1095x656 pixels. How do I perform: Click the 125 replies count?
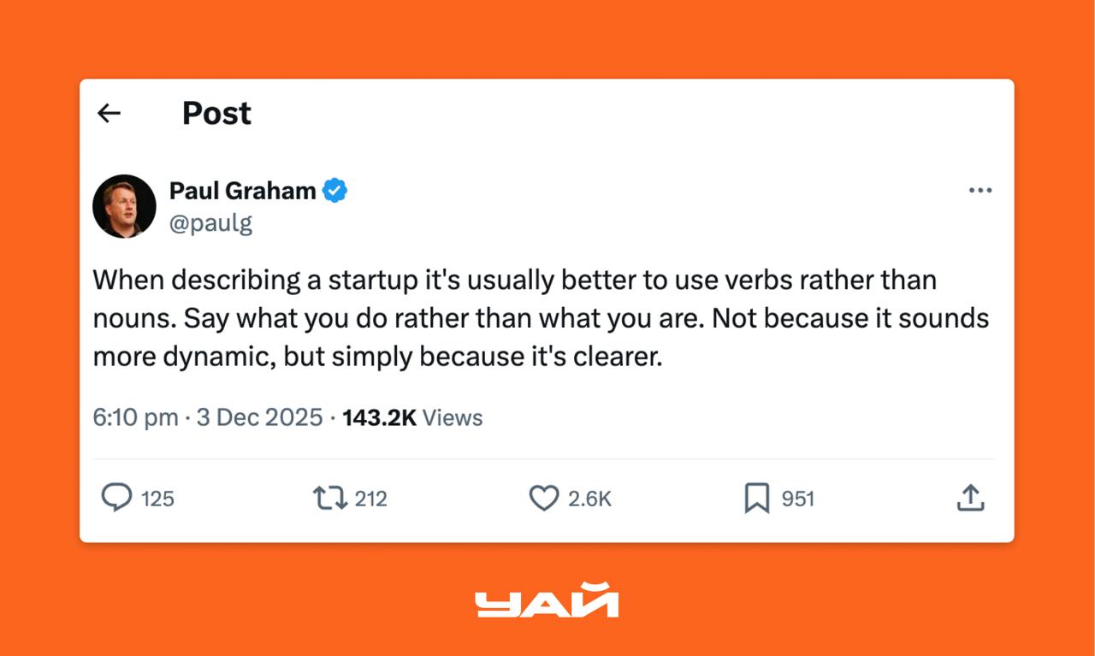pos(157,499)
